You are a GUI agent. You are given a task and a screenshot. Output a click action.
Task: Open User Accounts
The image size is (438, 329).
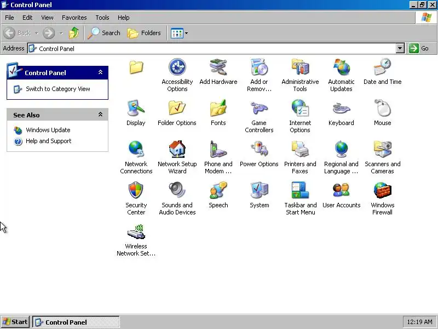coord(341,190)
